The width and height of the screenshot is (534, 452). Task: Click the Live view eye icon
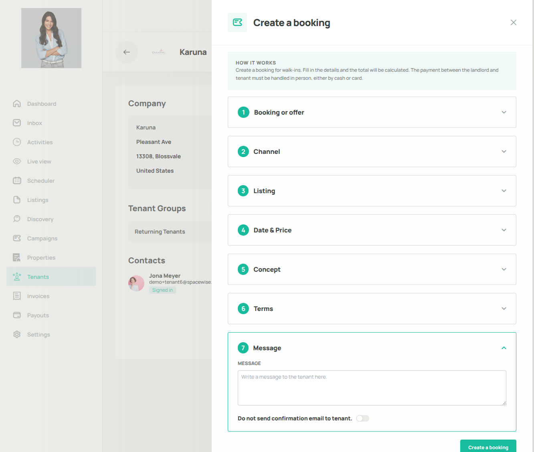coord(17,161)
